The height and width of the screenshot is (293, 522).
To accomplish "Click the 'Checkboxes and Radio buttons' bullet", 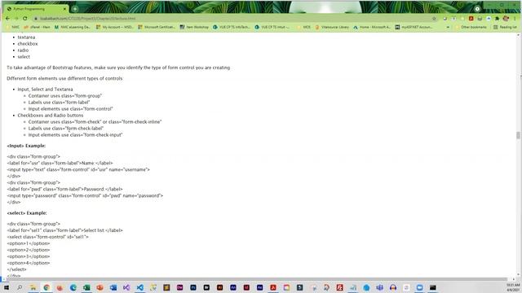I will (51, 116).
